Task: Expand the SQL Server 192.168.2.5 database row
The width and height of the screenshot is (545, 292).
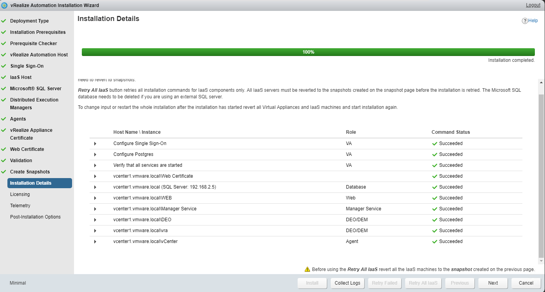Action: point(95,187)
